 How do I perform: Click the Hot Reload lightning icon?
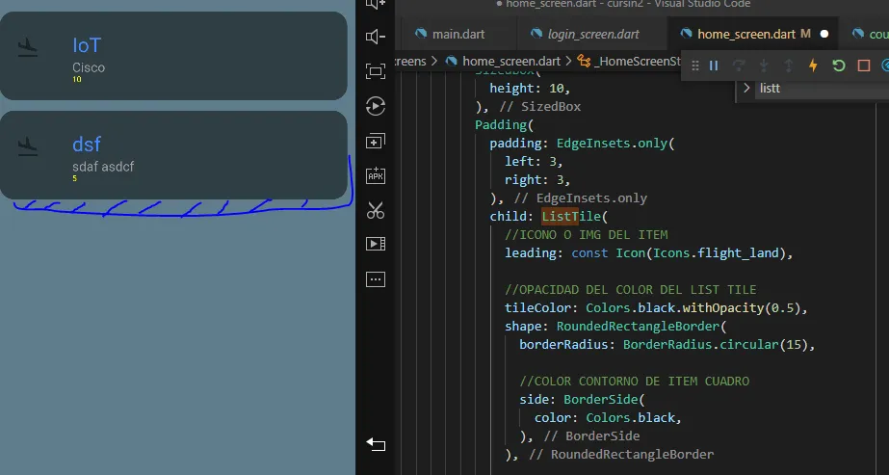[814, 66]
